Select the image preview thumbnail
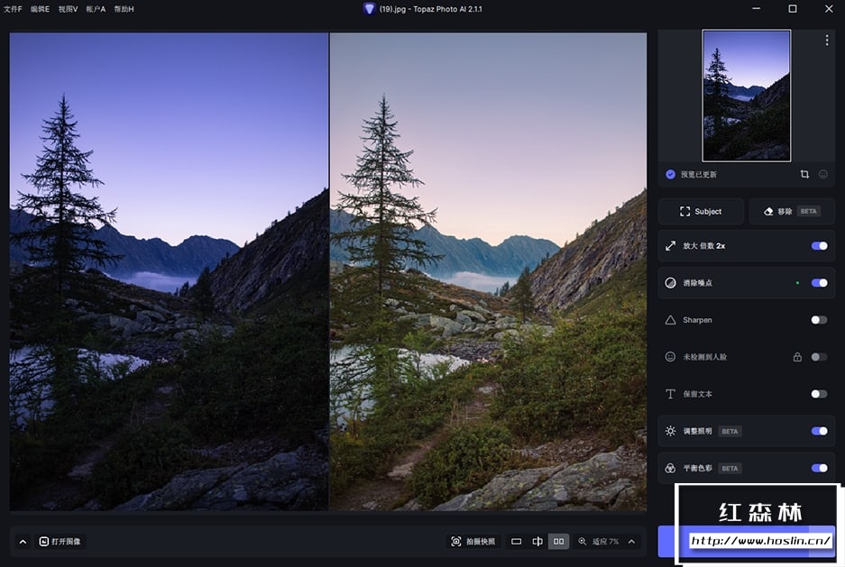The height and width of the screenshot is (567, 845). pos(747,96)
